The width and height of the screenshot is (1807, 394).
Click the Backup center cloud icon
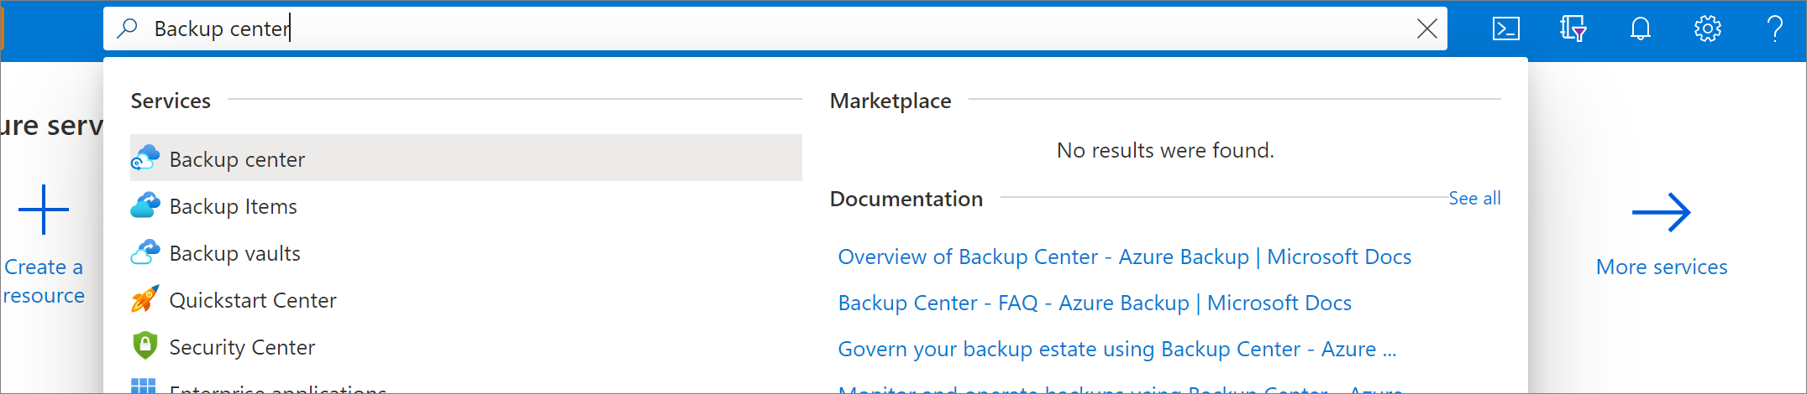click(145, 158)
